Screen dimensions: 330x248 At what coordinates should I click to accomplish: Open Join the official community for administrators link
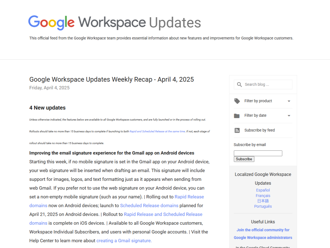click(263, 234)
